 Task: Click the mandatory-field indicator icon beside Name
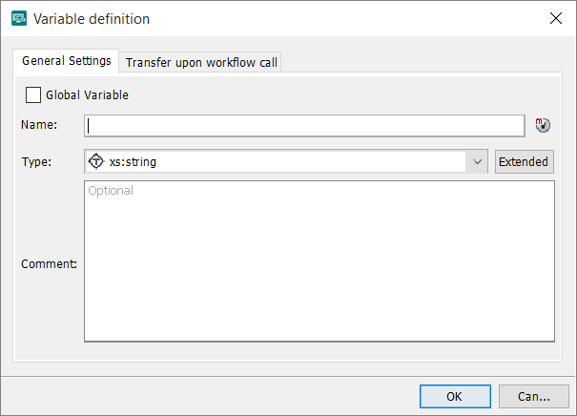point(543,125)
